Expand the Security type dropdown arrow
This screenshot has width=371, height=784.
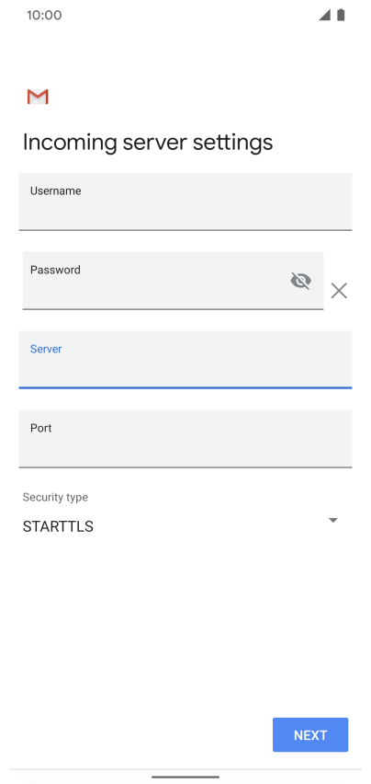tap(333, 521)
